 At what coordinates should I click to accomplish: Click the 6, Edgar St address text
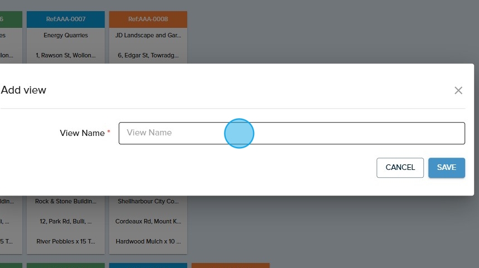point(148,56)
